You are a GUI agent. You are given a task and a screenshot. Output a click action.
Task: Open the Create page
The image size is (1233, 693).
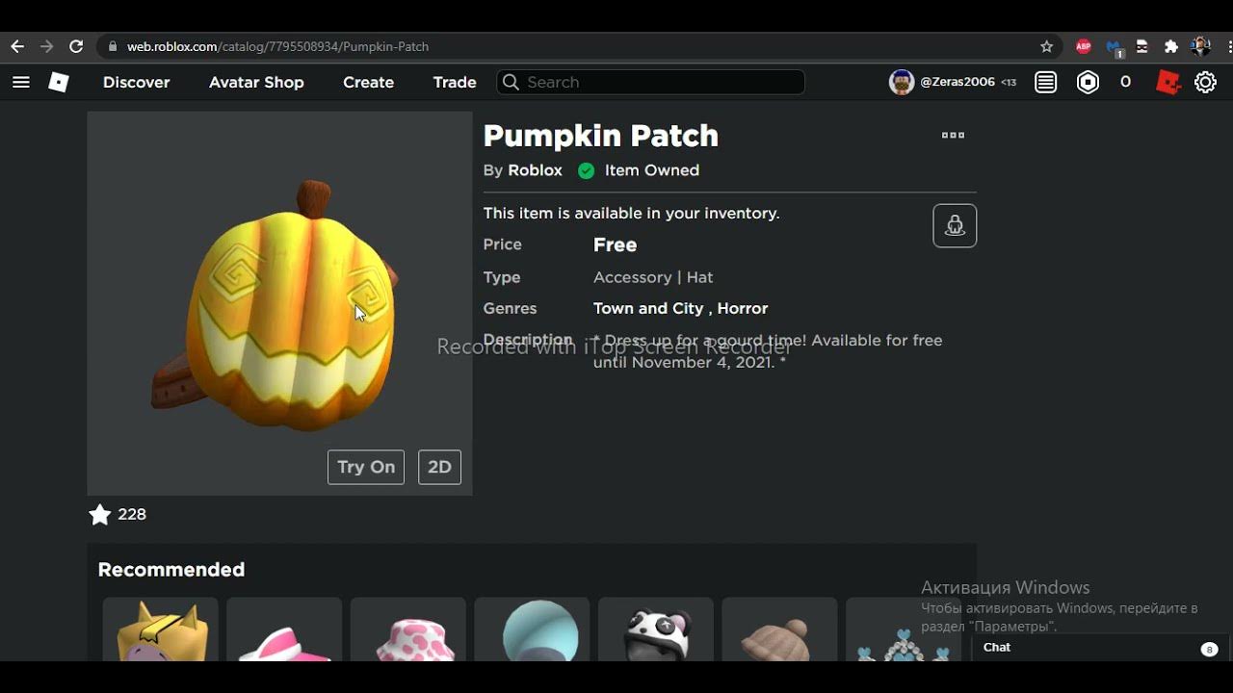[x=368, y=83]
